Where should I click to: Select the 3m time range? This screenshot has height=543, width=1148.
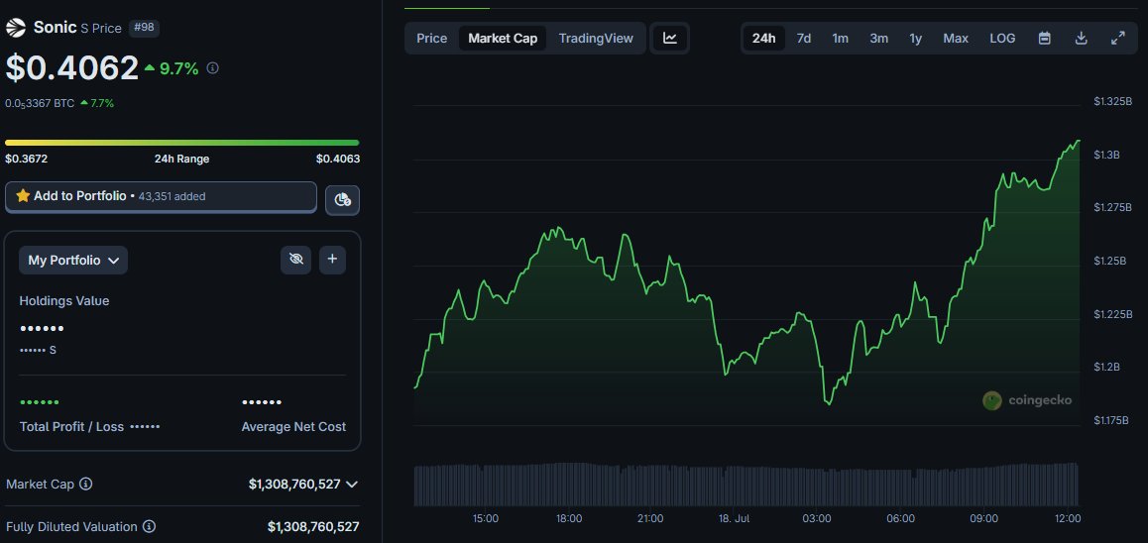[878, 38]
